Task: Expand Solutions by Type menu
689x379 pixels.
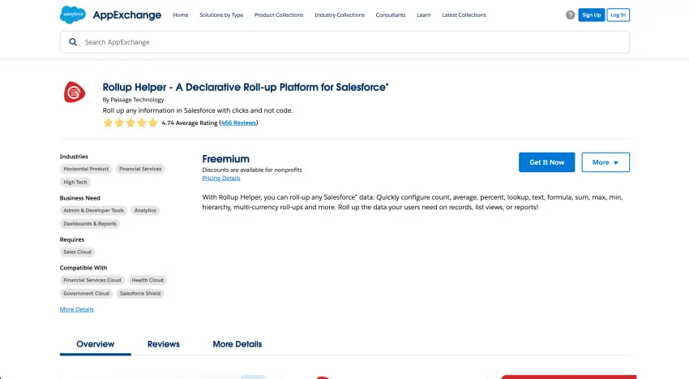Action: (221, 15)
